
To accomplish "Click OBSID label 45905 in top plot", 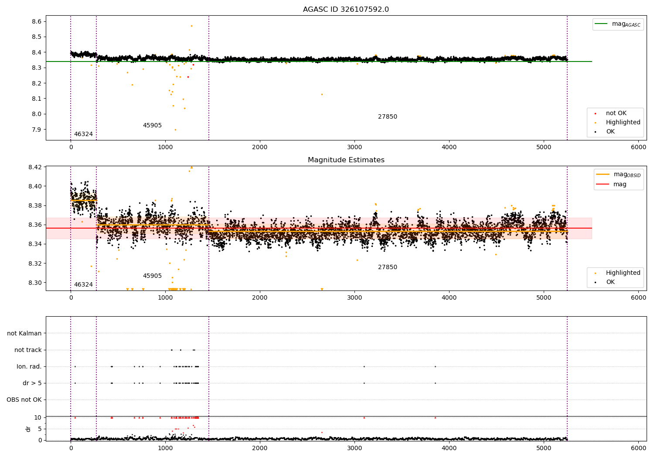I will coord(152,126).
